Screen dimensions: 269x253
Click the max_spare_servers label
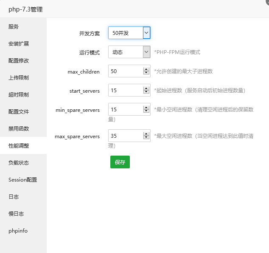click(x=77, y=136)
